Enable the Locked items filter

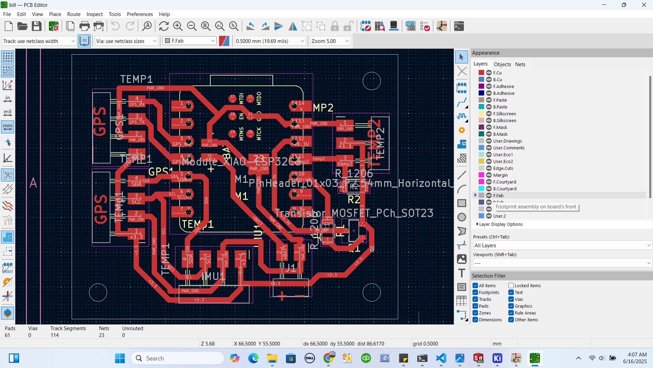point(511,285)
